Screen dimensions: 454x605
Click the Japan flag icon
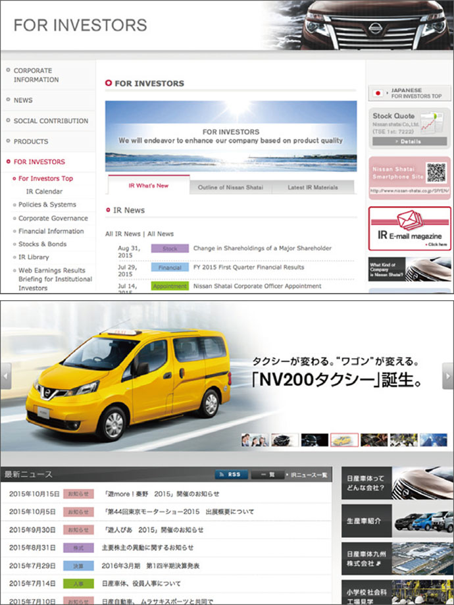[378, 93]
